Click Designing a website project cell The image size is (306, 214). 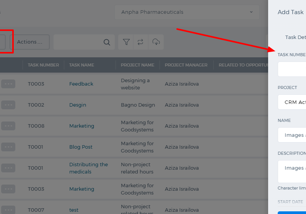pyautogui.click(x=135, y=84)
